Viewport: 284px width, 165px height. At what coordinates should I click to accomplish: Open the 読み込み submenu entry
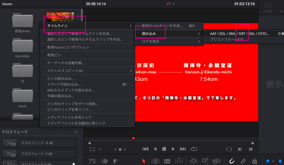click(x=151, y=33)
